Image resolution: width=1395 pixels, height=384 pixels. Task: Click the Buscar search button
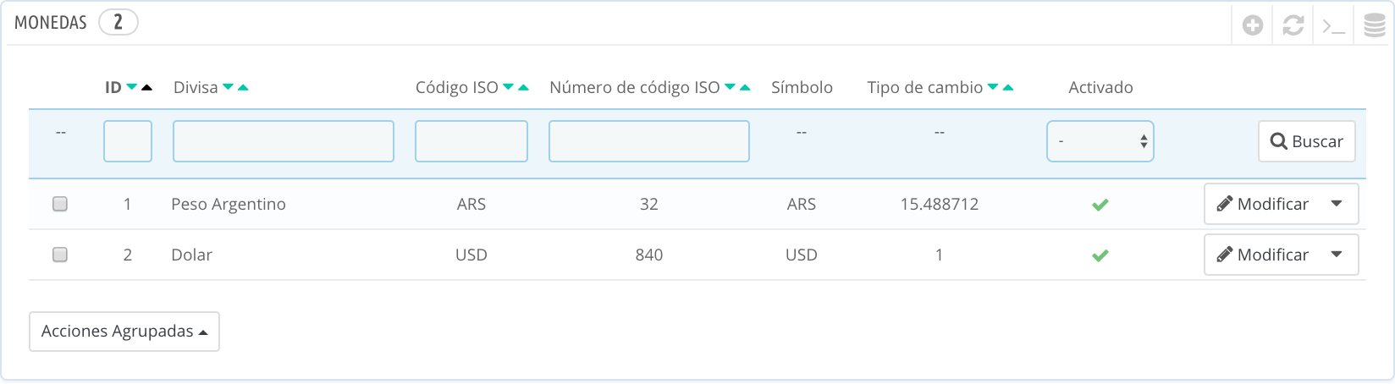(x=1307, y=141)
